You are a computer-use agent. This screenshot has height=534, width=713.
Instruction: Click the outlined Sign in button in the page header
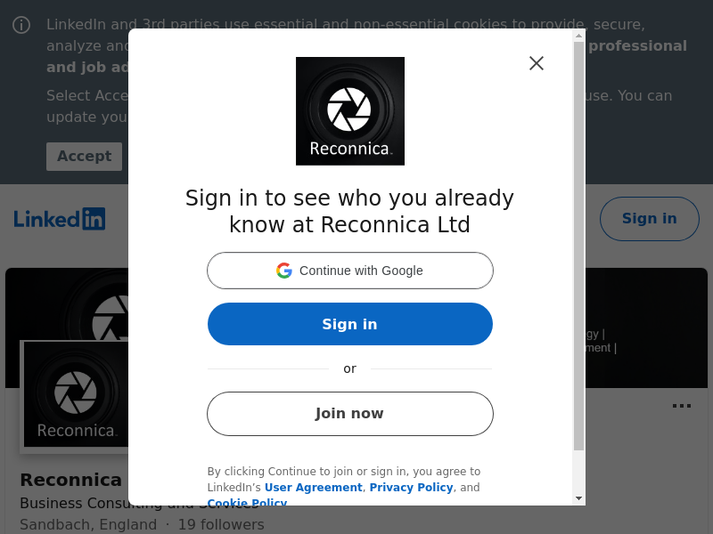tap(649, 219)
